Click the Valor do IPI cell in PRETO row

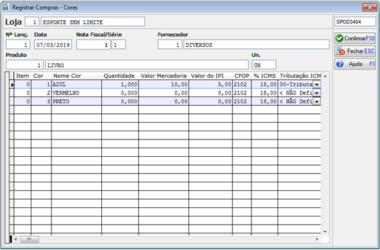pos(210,101)
